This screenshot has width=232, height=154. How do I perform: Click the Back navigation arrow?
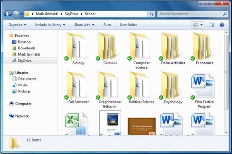[x=8, y=14]
